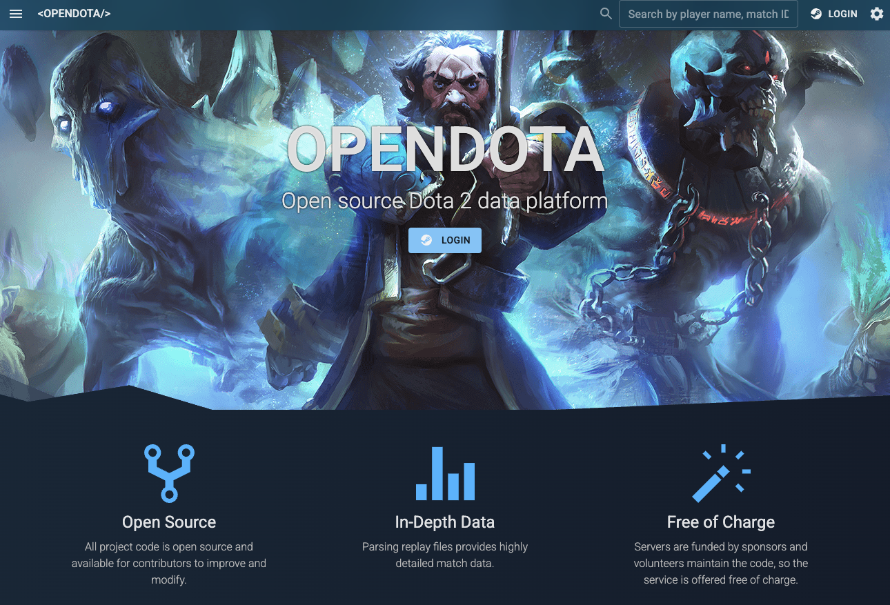Image resolution: width=890 pixels, height=605 pixels.
Task: Click the blue LOGIN button under the tagline
Action: coord(445,240)
